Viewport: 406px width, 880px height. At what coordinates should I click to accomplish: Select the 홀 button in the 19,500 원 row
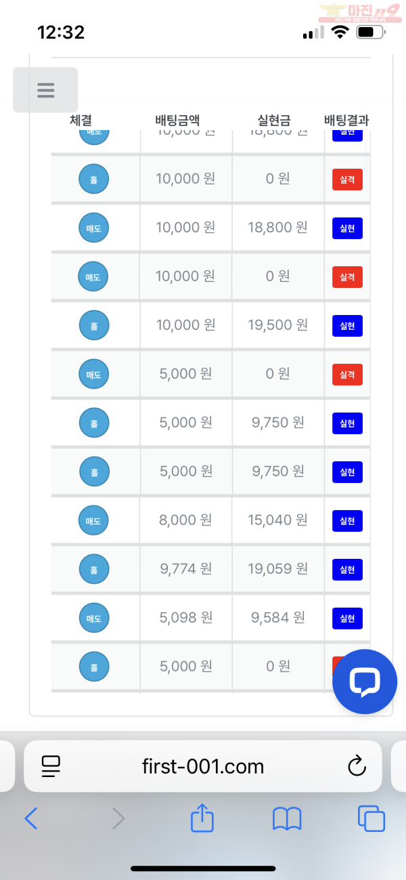[x=94, y=325]
